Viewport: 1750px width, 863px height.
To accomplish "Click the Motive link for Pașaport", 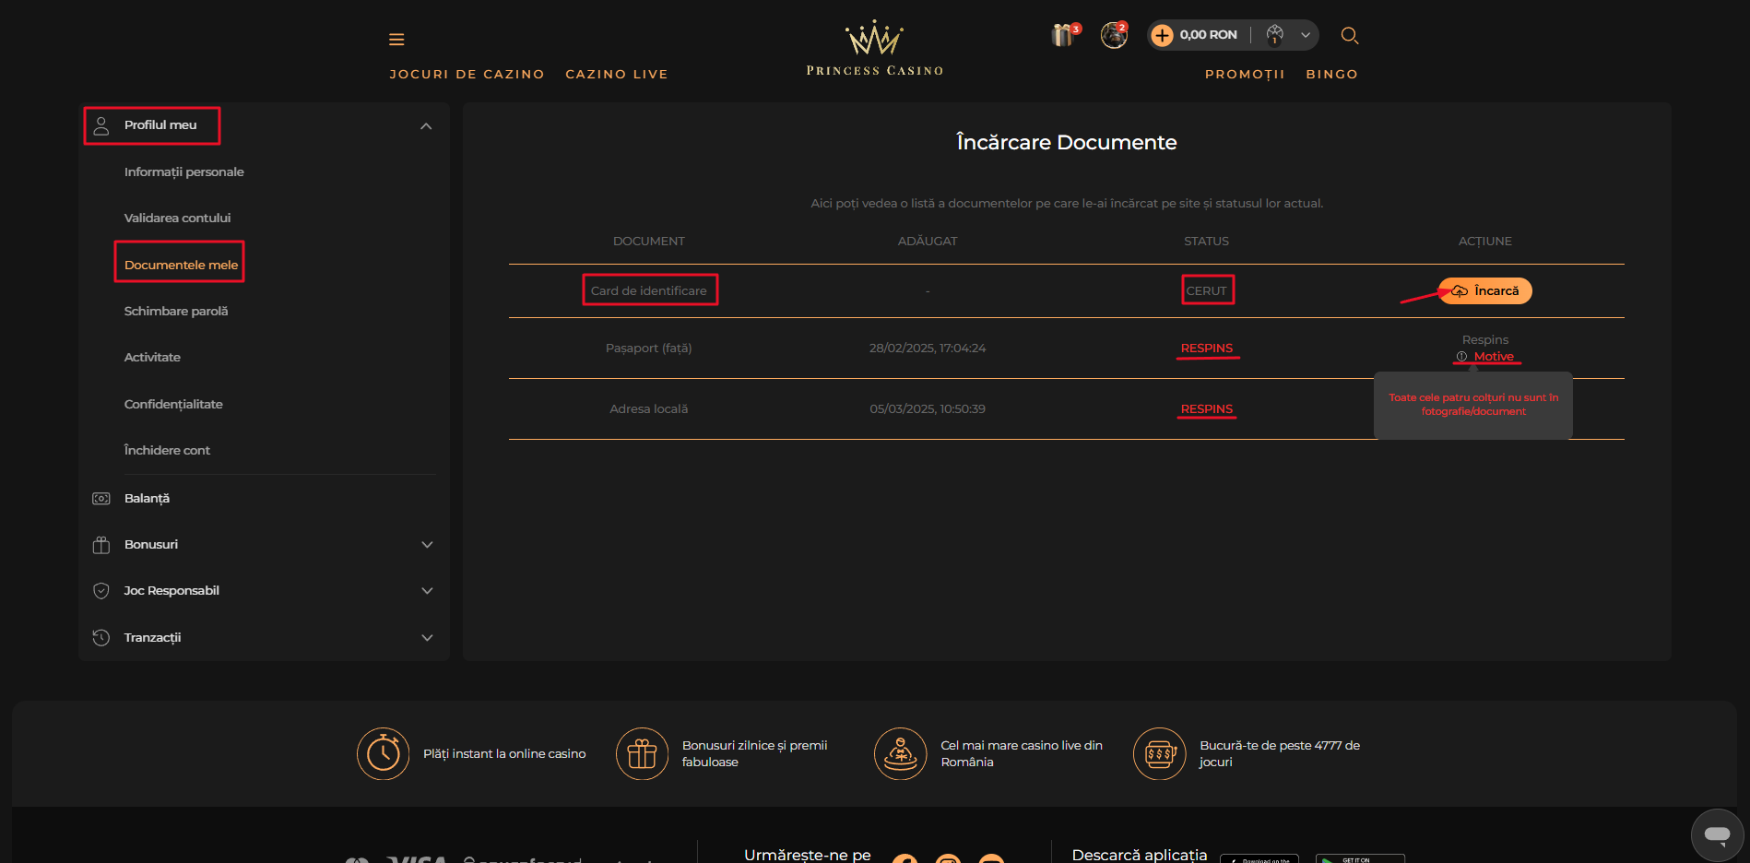I will click(1494, 357).
